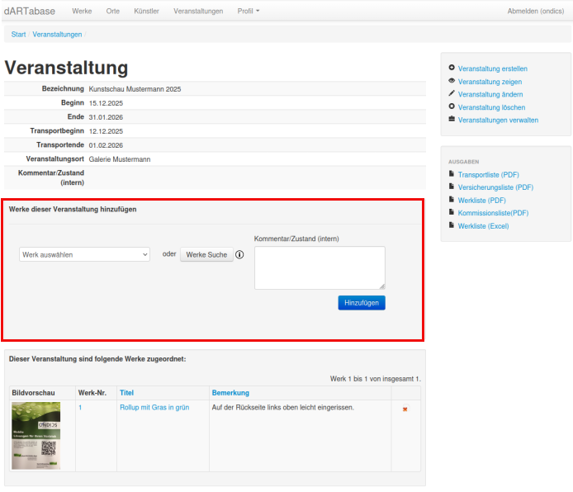Screen dimensions: 573x492
Task: Click the Werke Suche button
Action: (x=206, y=254)
